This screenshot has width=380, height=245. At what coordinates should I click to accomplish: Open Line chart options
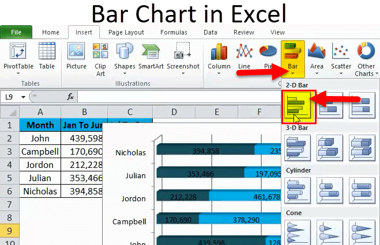tap(244, 58)
